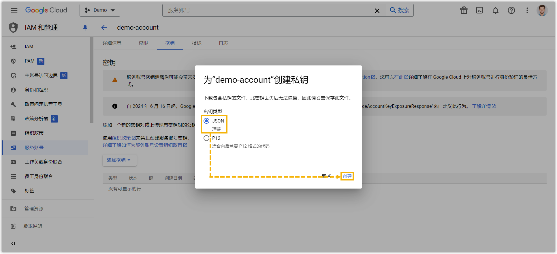Image resolution: width=557 pixels, height=254 pixels.
Task: Click the 取消 button in dialog
Action: (x=326, y=176)
